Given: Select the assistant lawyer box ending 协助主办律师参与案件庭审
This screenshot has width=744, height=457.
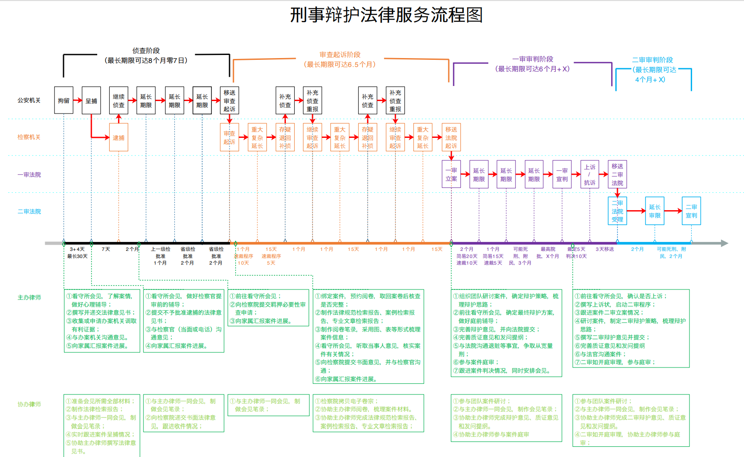Looking at the screenshot, I should (507, 418).
